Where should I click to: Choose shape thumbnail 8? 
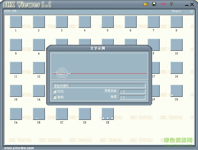point(177,22)
